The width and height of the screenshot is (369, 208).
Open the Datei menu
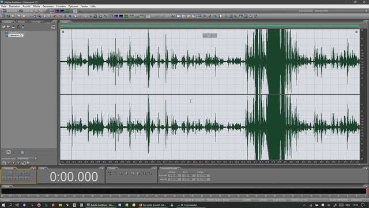point(3,6)
